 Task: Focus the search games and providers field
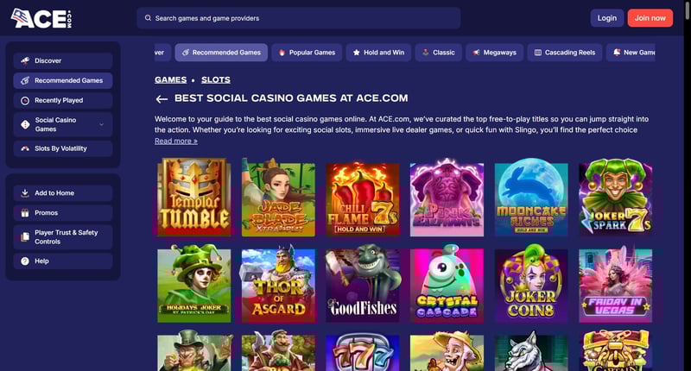pyautogui.click(x=298, y=18)
